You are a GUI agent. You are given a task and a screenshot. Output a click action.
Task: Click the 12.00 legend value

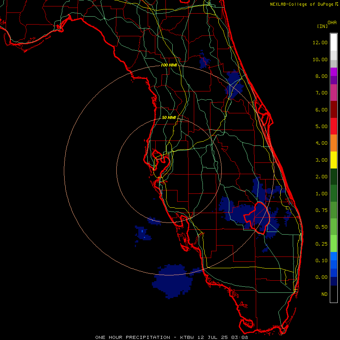pyautogui.click(x=320, y=42)
